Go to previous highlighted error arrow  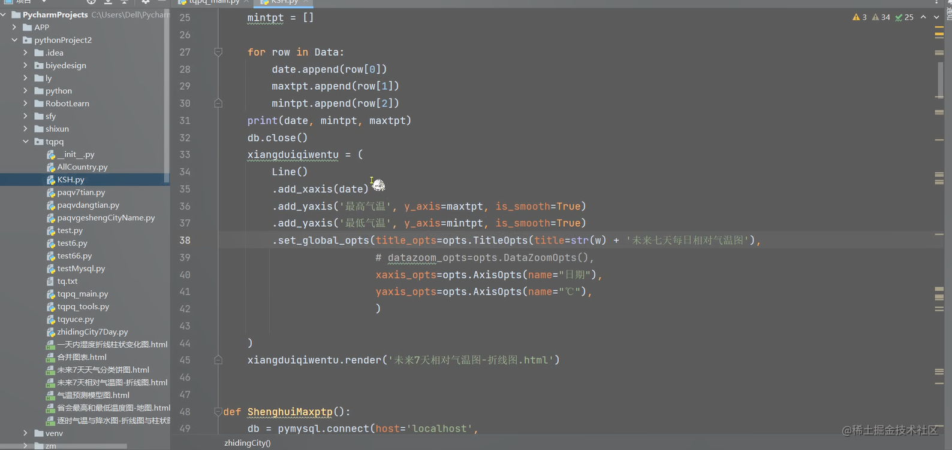coord(923,17)
